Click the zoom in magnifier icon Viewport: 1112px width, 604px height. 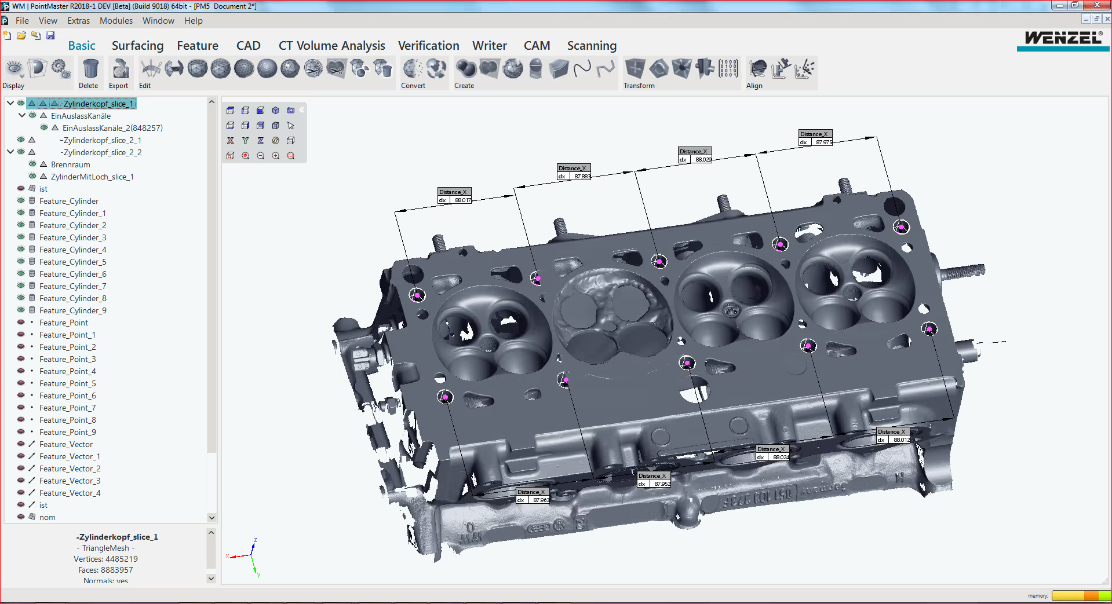(x=276, y=156)
